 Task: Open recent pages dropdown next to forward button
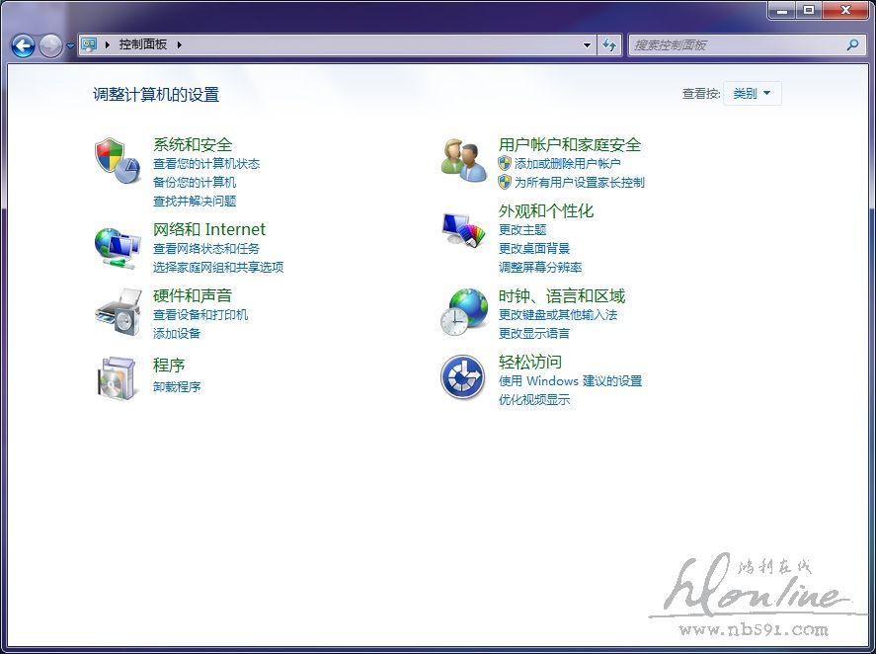tap(71, 45)
